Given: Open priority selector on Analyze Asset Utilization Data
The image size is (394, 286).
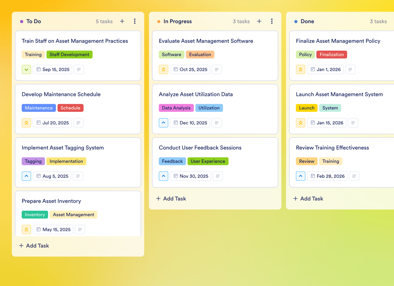Looking at the screenshot, I should (x=163, y=123).
